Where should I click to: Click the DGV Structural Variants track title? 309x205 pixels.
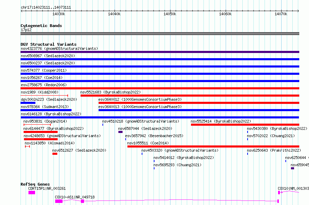[x=49, y=44]
